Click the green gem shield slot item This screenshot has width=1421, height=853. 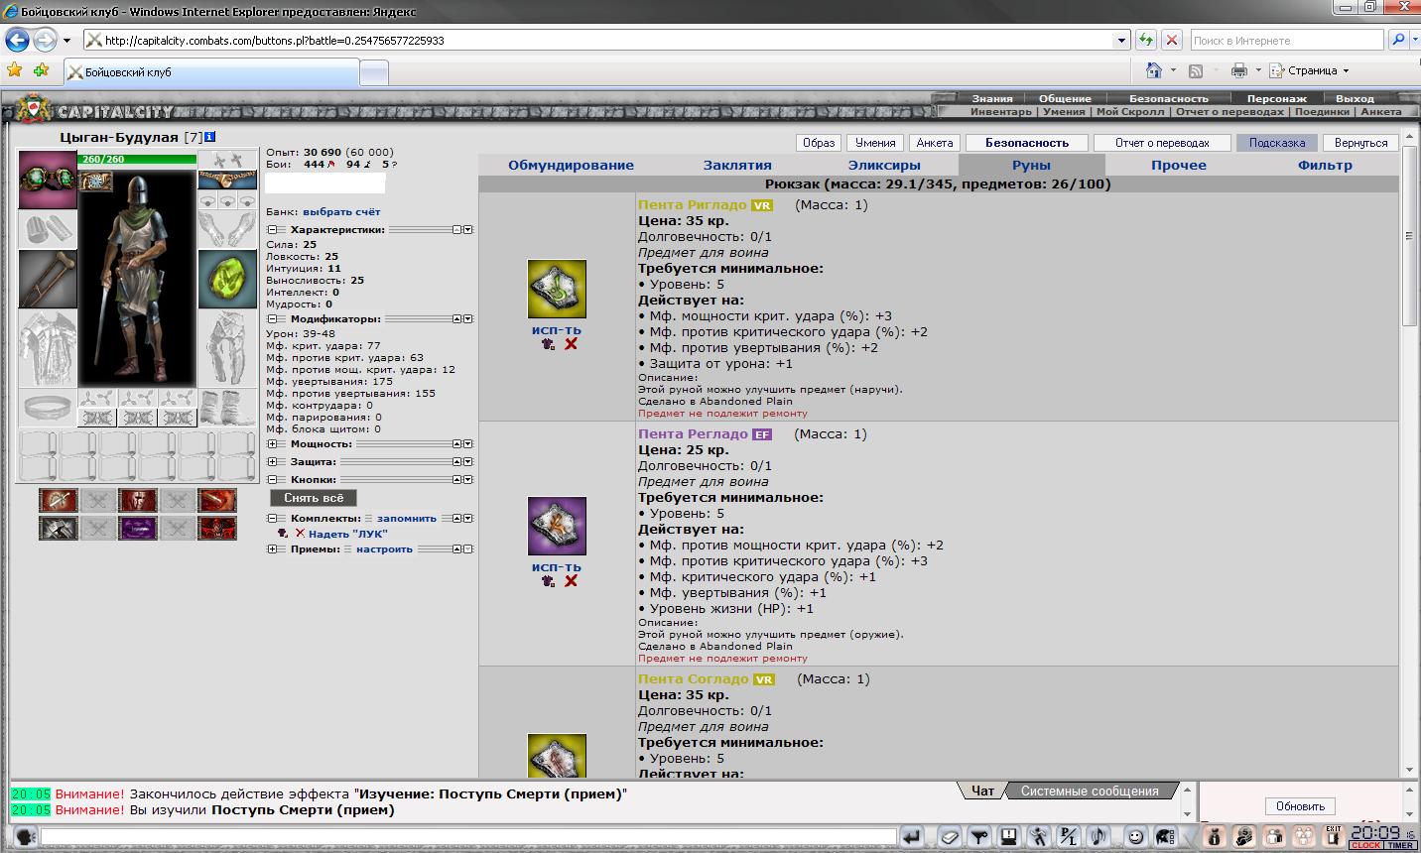pyautogui.click(x=227, y=279)
